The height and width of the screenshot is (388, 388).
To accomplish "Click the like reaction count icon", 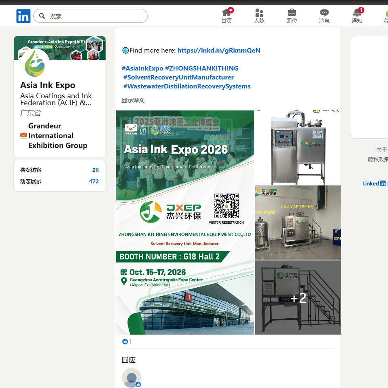I will coord(125,342).
